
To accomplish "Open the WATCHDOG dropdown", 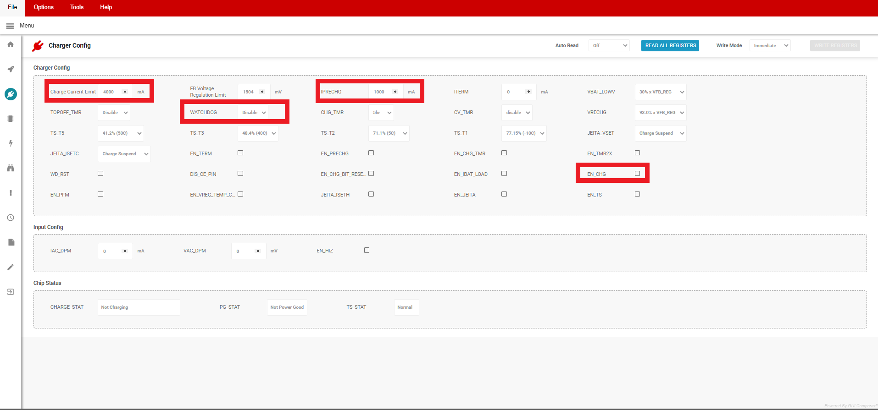I will pos(254,113).
